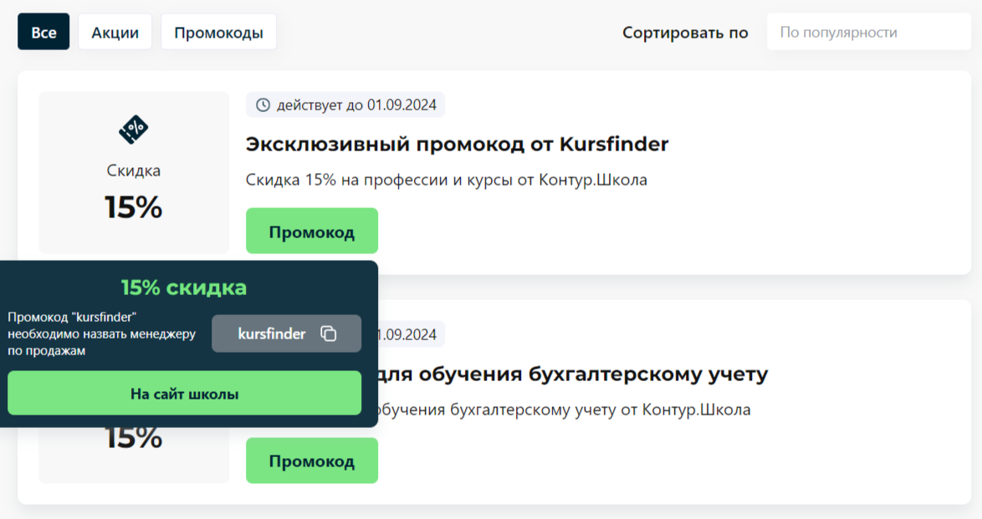This screenshot has height=519, width=982.
Task: Click heading "для обучения бухгалтерскому учету"
Action: coord(573,374)
